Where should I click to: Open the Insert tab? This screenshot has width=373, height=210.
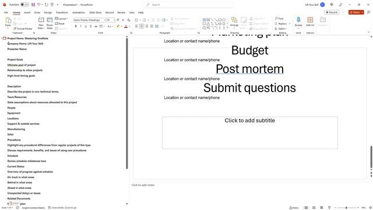pos(27,12)
